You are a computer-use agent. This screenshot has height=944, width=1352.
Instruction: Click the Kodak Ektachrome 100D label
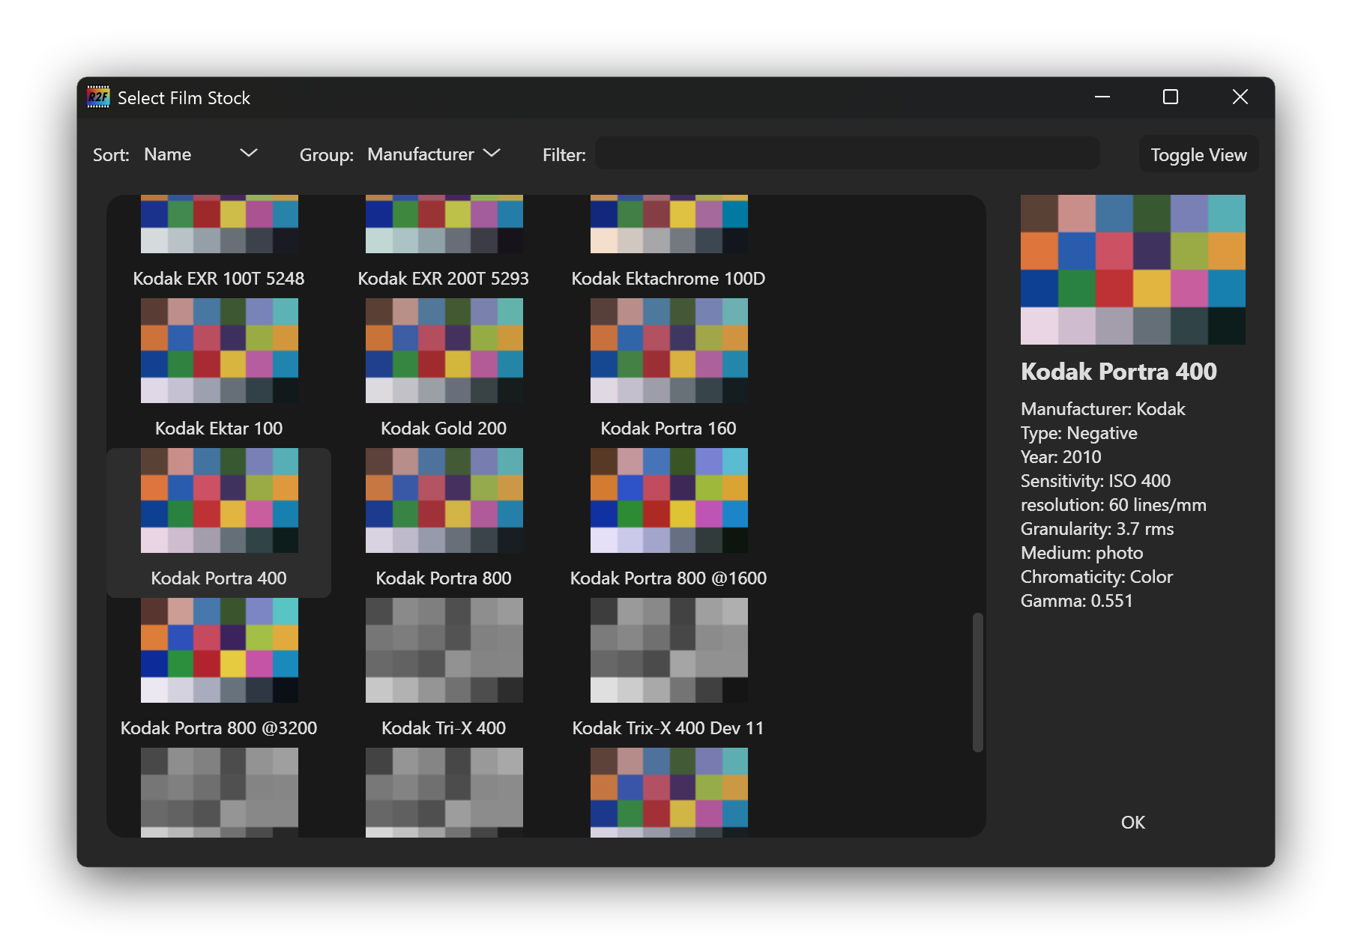point(669,279)
